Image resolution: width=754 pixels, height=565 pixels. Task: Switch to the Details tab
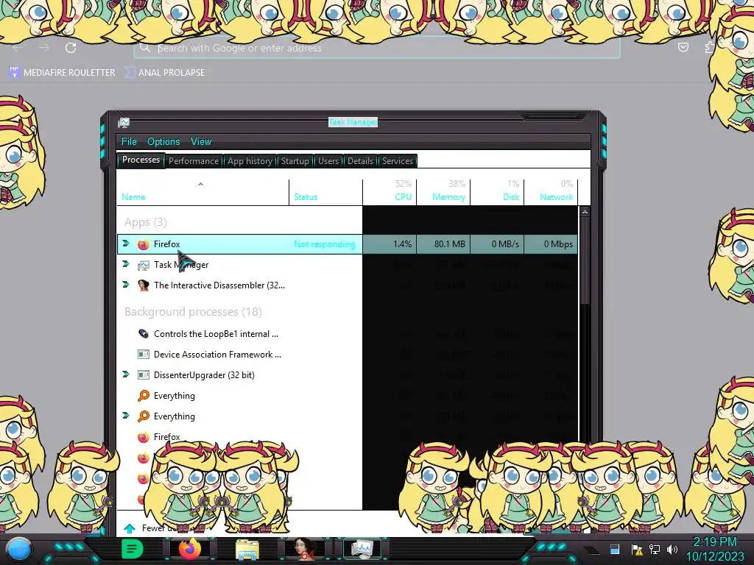360,161
